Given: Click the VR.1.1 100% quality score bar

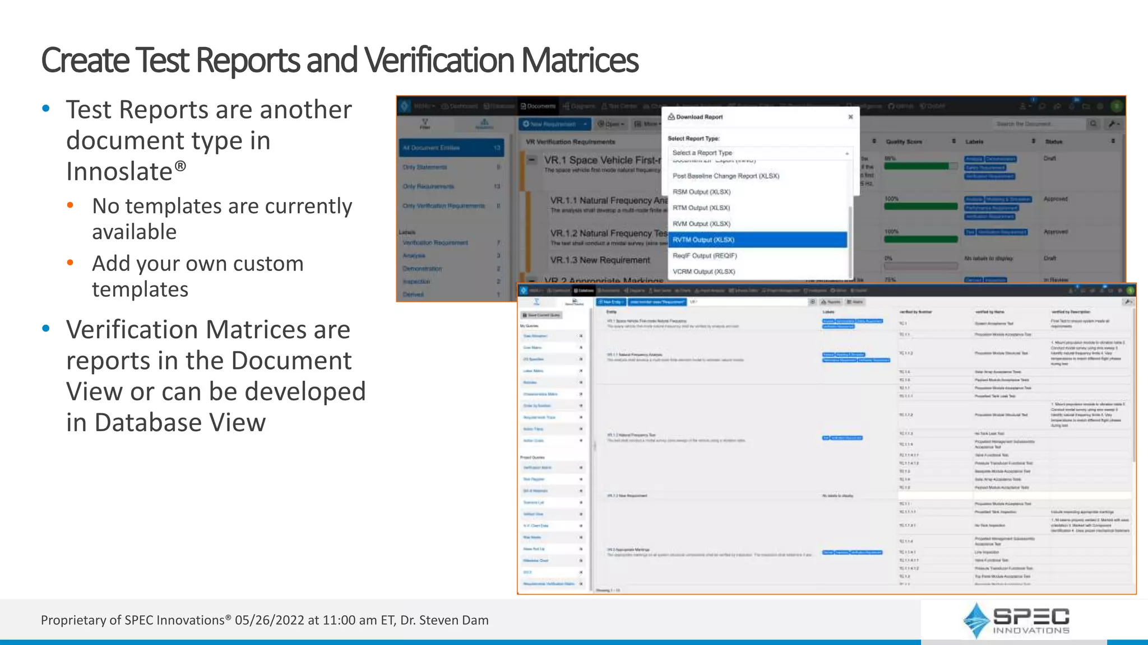Looking at the screenshot, I should point(921,207).
